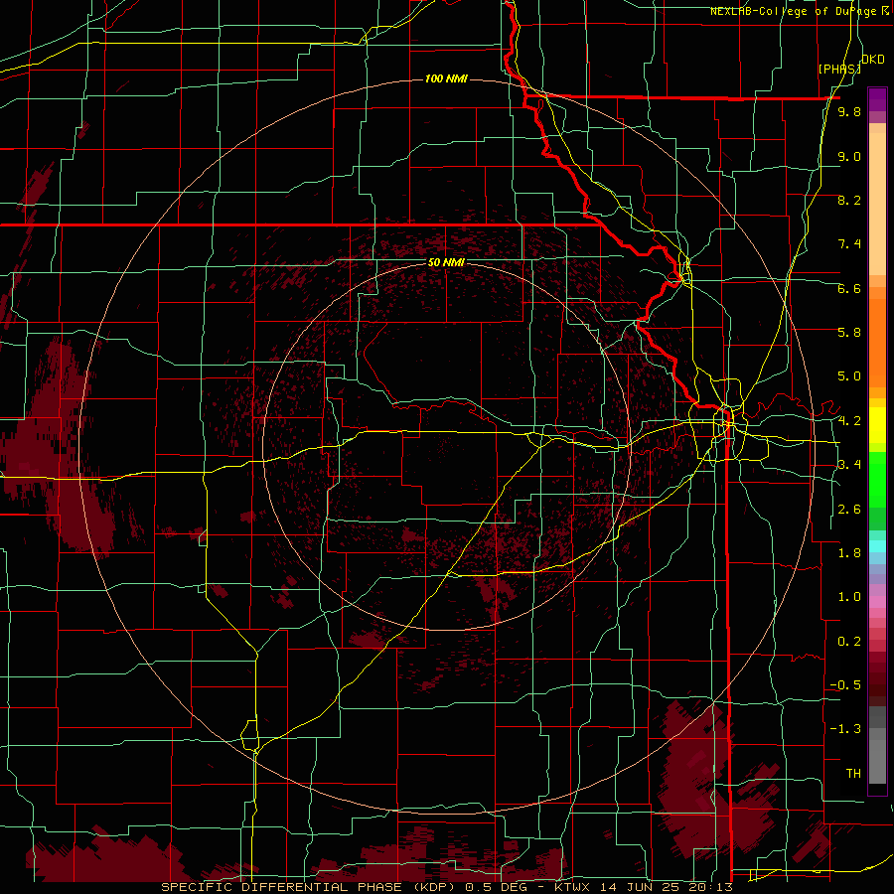
Task: Click the -0.5 scale value
Action: point(845,685)
